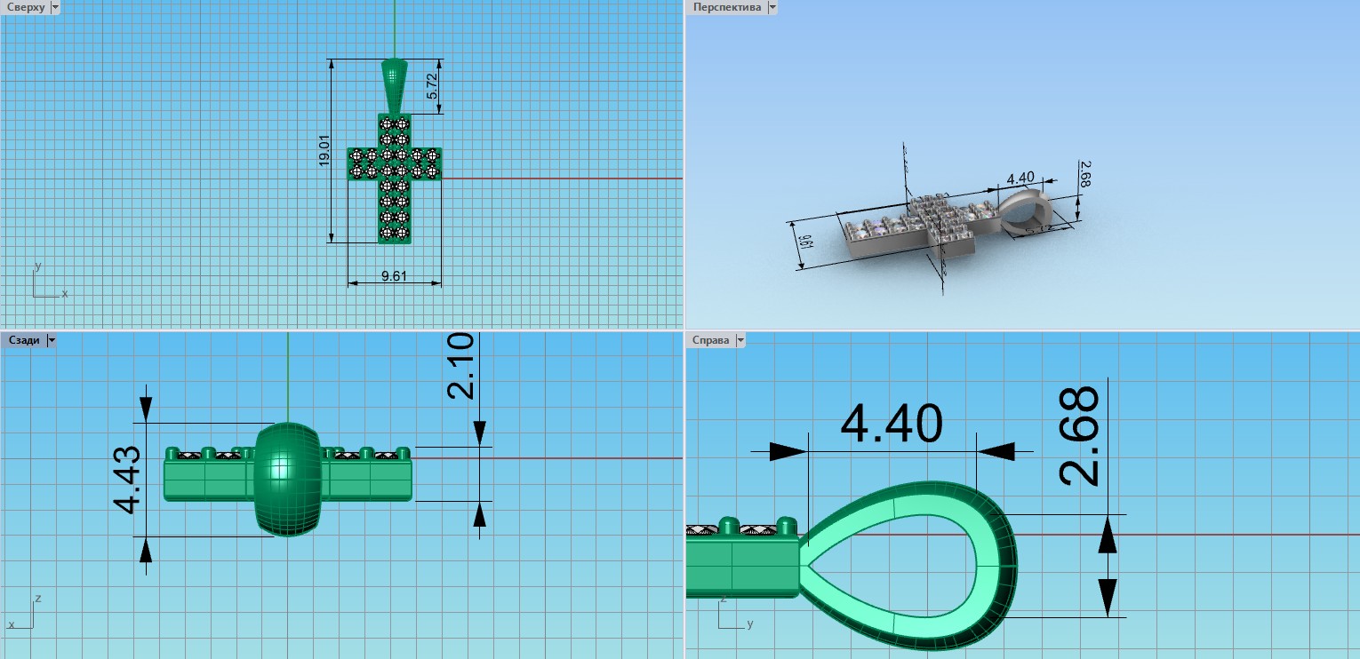Activate the Сверху viewport title
Screen dimensions: 1360x659
pos(25,7)
